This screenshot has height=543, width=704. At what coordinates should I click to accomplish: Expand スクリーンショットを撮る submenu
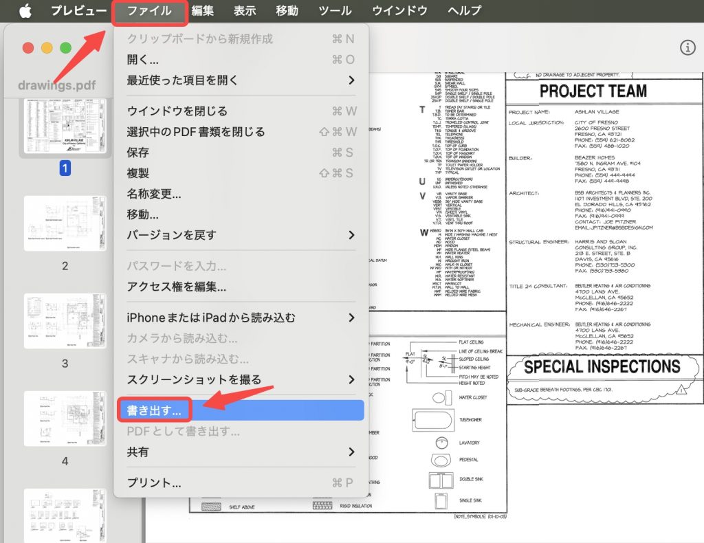[x=241, y=379]
